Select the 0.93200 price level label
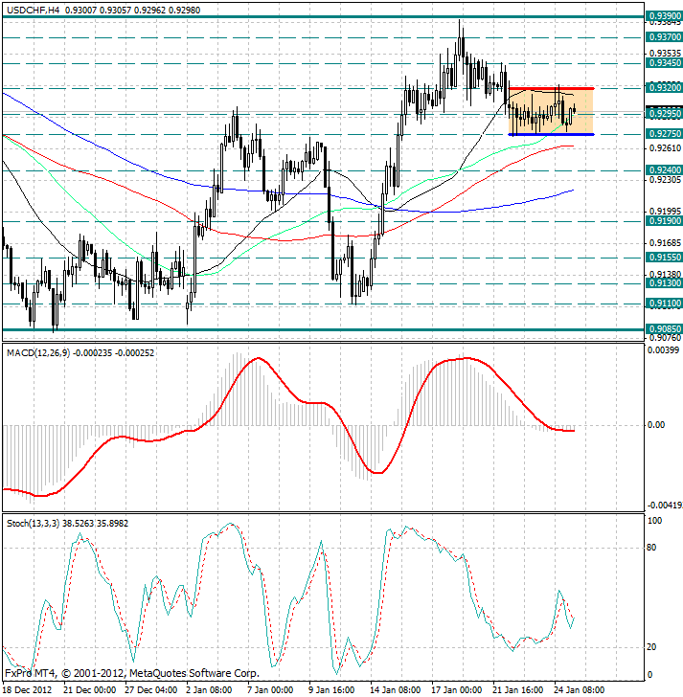683x697 pixels. tap(664, 87)
